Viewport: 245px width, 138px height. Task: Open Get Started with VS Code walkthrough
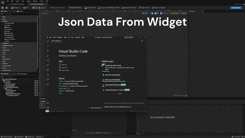tap(119, 67)
